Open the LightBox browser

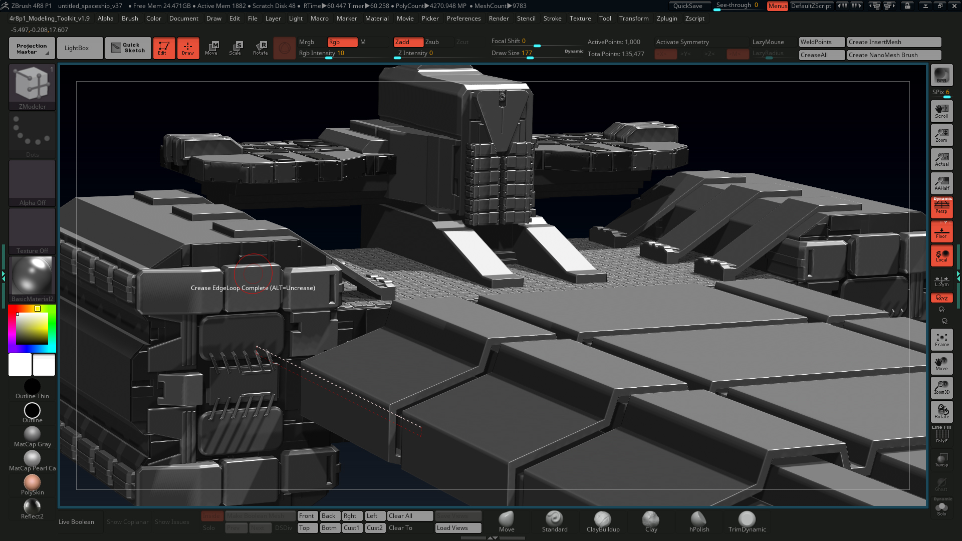coord(80,48)
